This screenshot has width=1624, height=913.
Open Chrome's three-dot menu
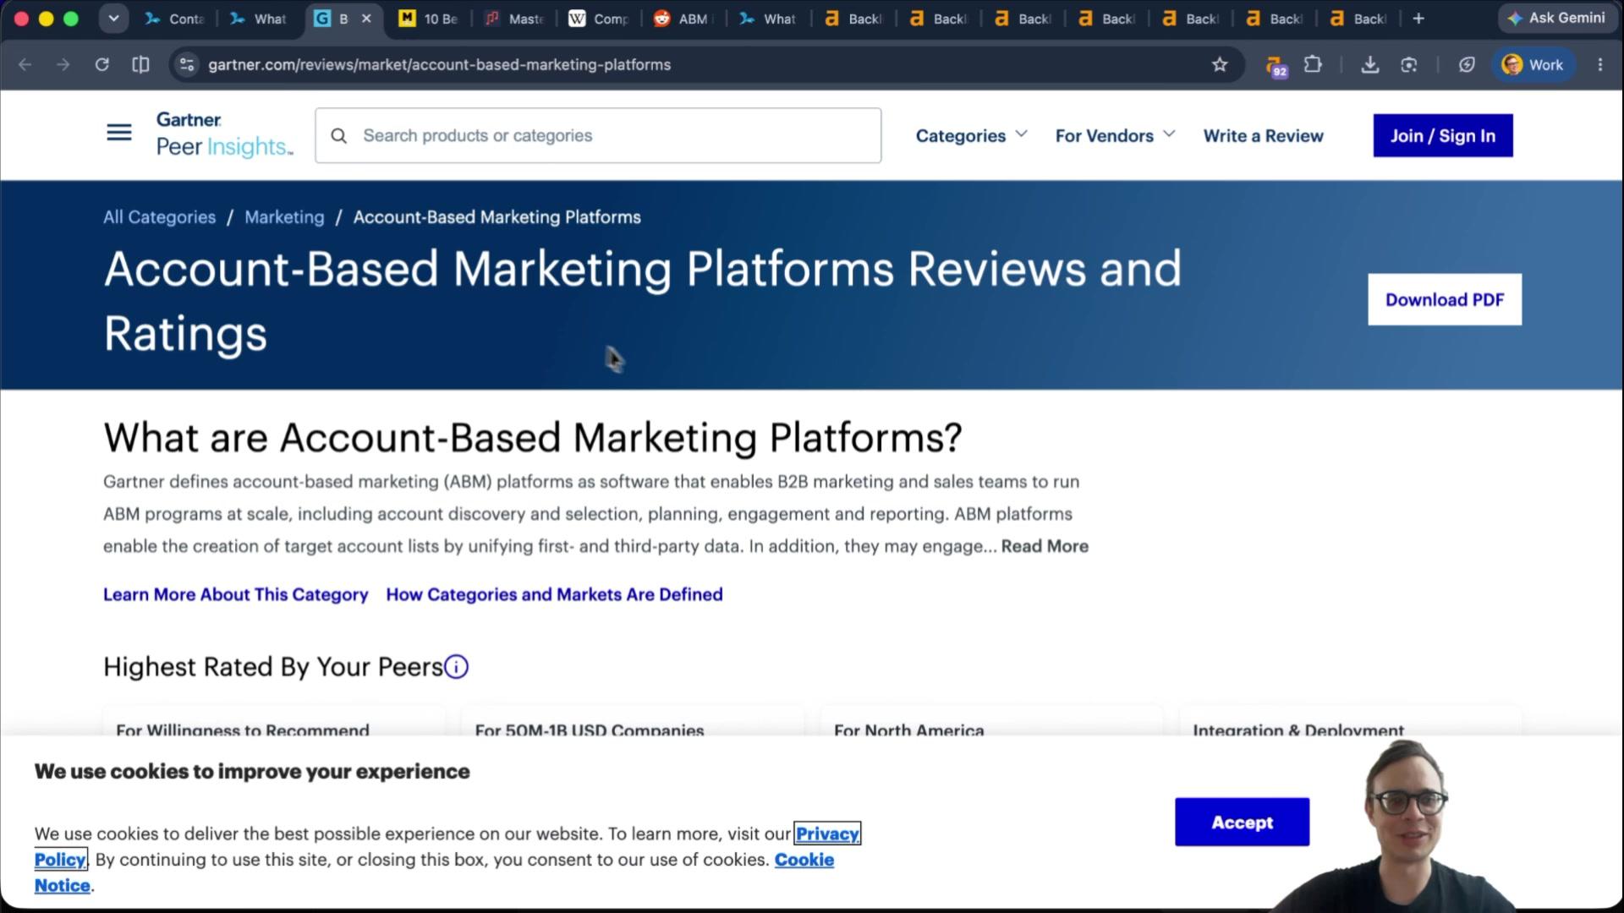coord(1599,64)
